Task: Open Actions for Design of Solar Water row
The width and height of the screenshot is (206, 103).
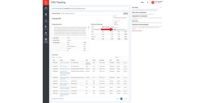Action: coord(125,84)
